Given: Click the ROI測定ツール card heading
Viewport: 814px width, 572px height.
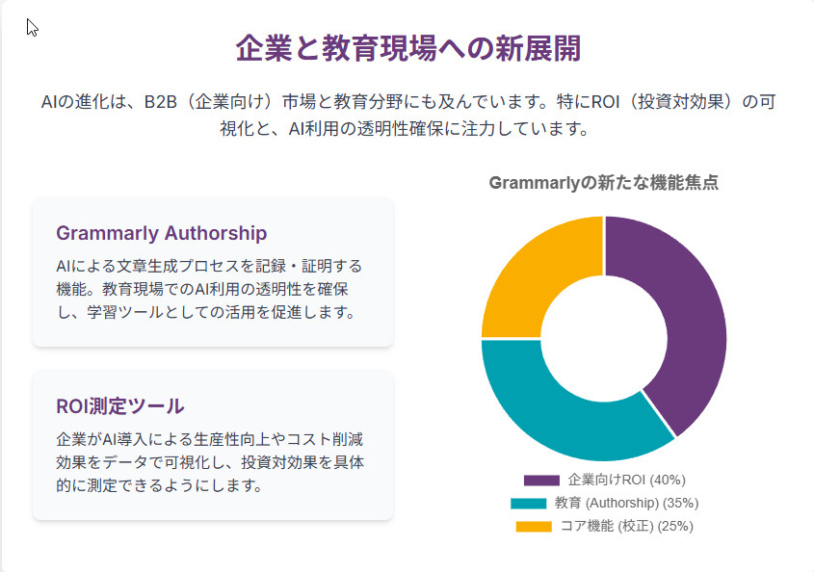Looking at the screenshot, I should click(x=120, y=405).
